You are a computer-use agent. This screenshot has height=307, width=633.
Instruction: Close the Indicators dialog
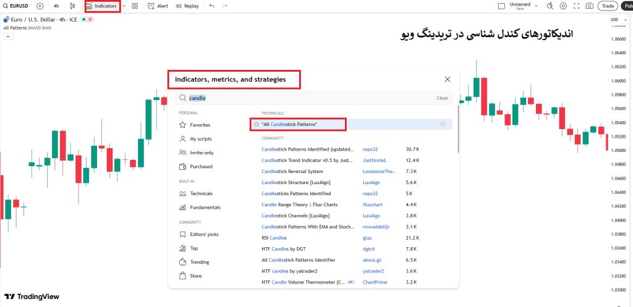pyautogui.click(x=448, y=80)
